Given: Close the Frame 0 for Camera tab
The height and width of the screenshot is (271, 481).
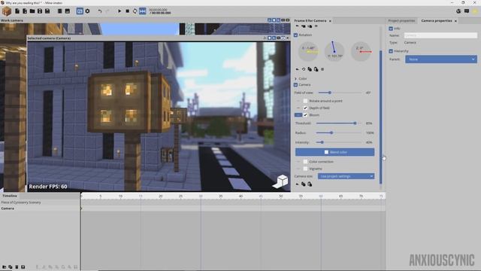Looking at the screenshot, I should pyautogui.click(x=330, y=21).
